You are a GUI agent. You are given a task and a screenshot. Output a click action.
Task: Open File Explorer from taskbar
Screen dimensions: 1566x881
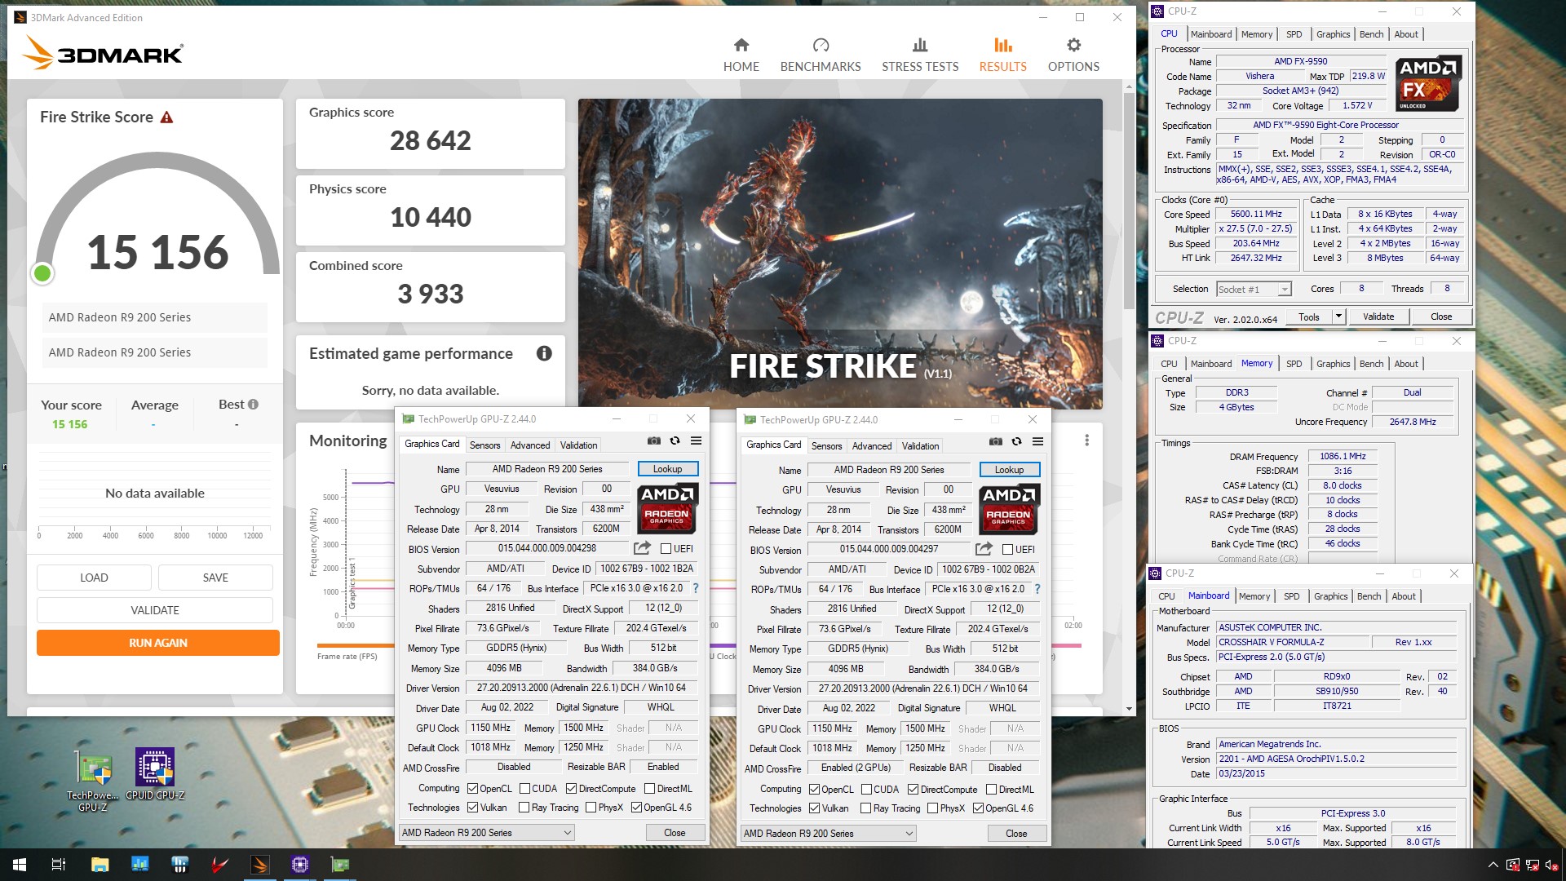pos(100,865)
